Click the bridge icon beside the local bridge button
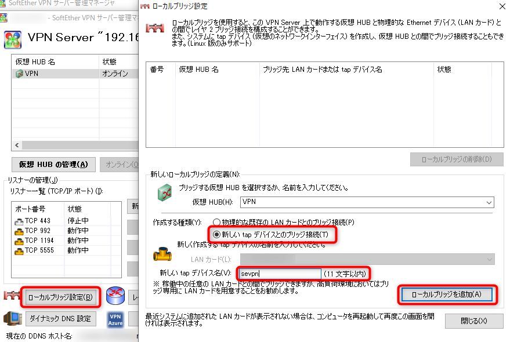Image resolution: width=510 pixels, height=342 pixels. point(12,296)
